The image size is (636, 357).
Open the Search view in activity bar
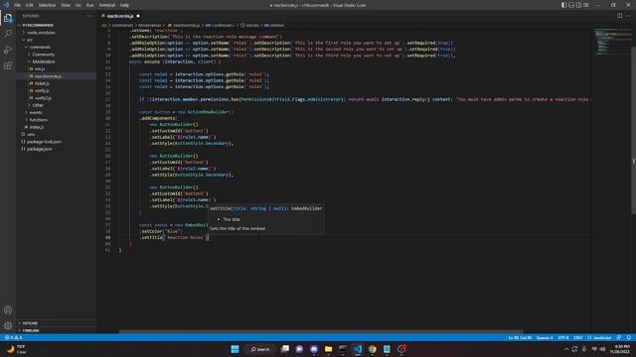click(x=8, y=34)
